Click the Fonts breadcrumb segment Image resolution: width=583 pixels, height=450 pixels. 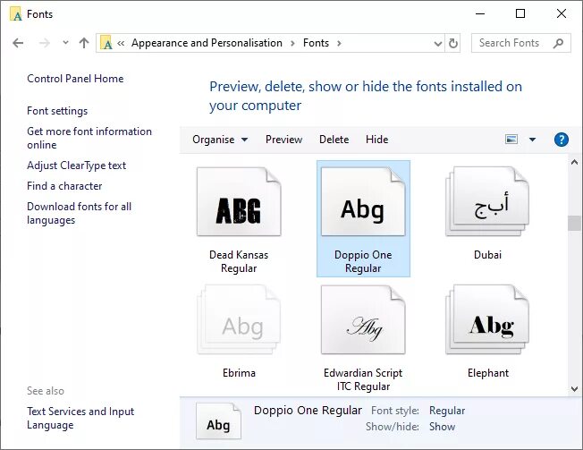click(x=316, y=43)
